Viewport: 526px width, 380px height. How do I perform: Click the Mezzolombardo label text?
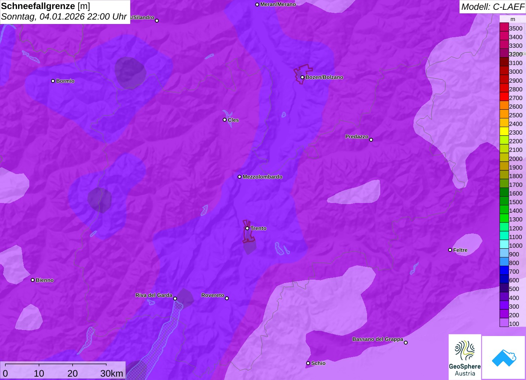[263, 177]
